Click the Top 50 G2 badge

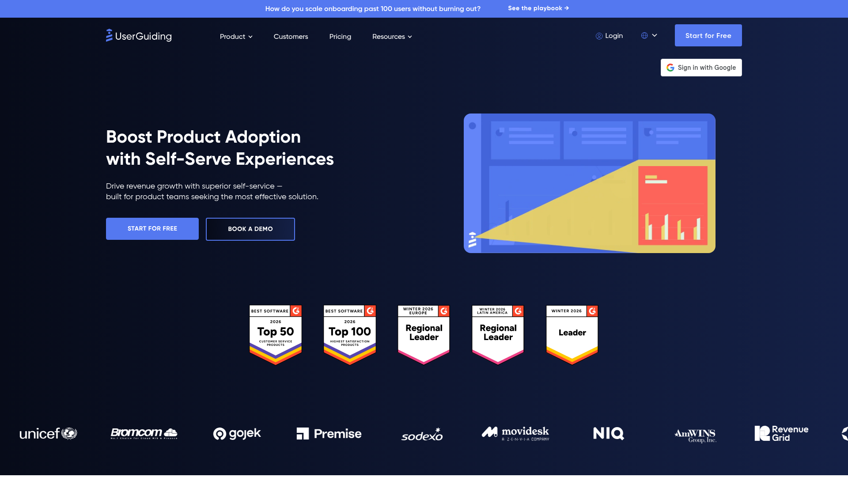(x=275, y=334)
